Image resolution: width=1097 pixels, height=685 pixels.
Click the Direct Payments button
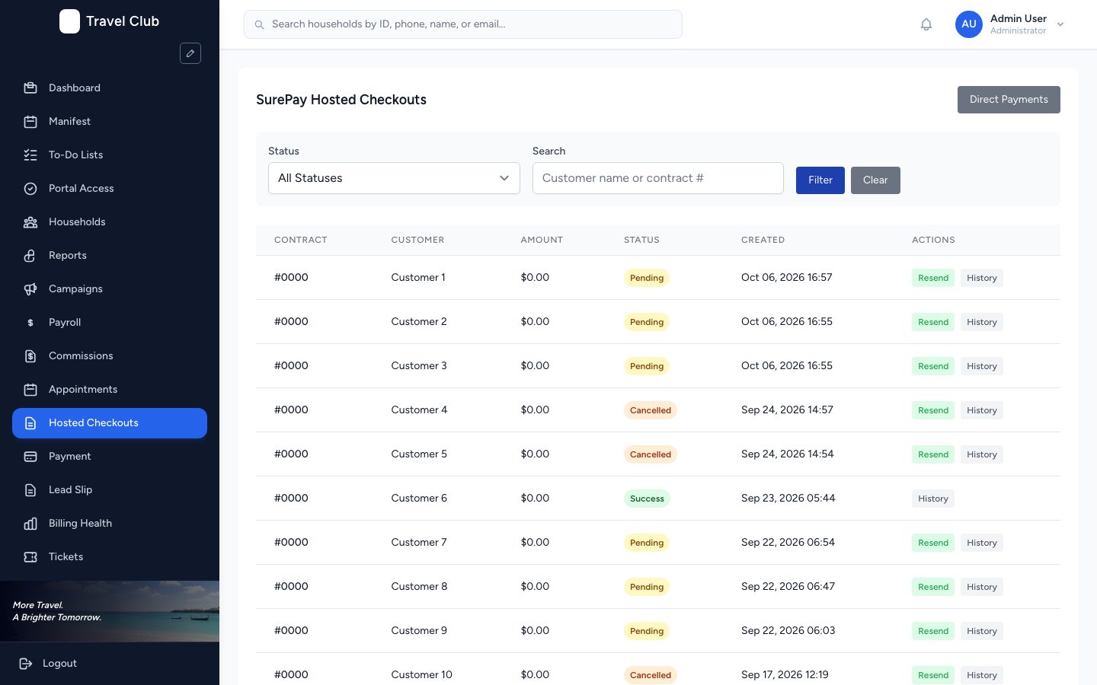[1009, 100]
